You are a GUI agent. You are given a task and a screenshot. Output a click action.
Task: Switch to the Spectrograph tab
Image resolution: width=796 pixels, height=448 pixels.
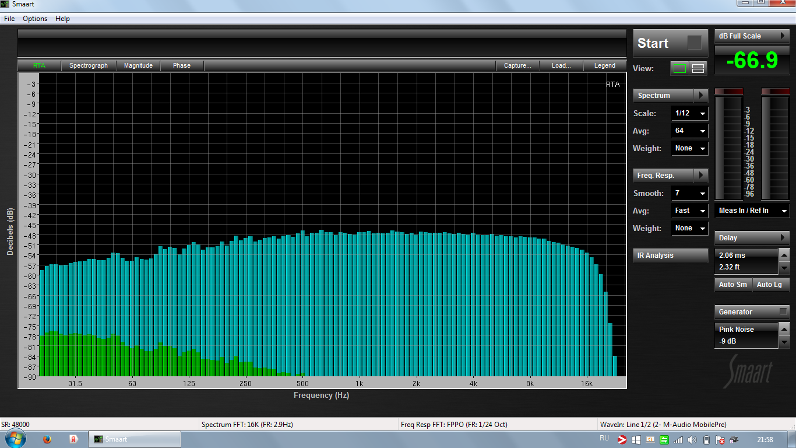89,66
